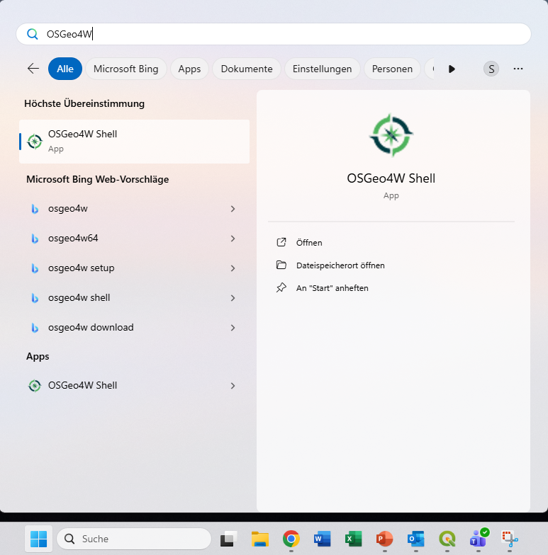Screen dimensions: 548x555
Task: Expand the "osgeo4w64" suggestion chevron
Action: tap(233, 239)
